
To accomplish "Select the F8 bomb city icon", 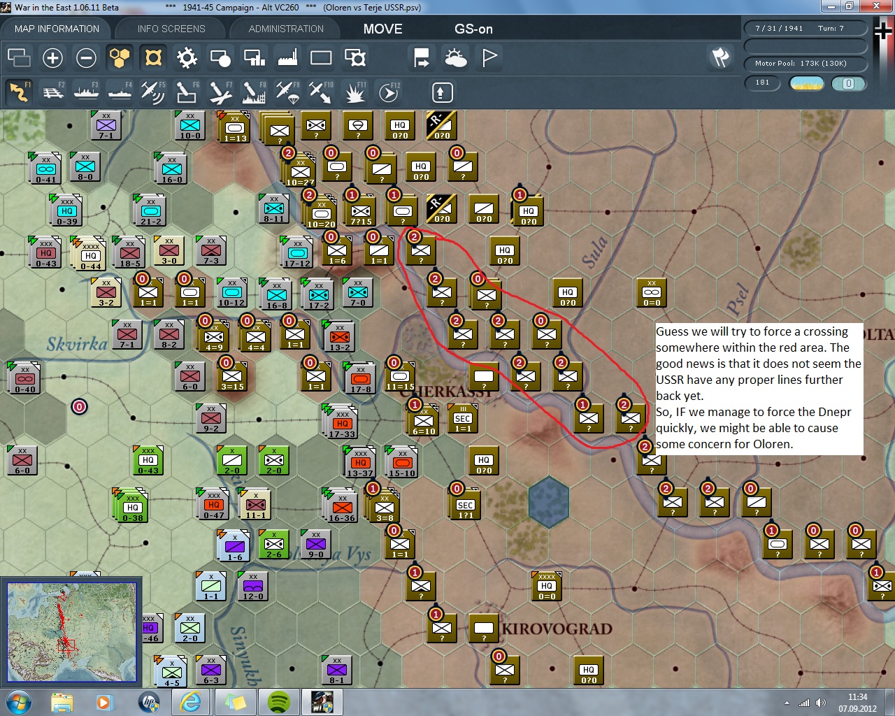I will pos(254,92).
